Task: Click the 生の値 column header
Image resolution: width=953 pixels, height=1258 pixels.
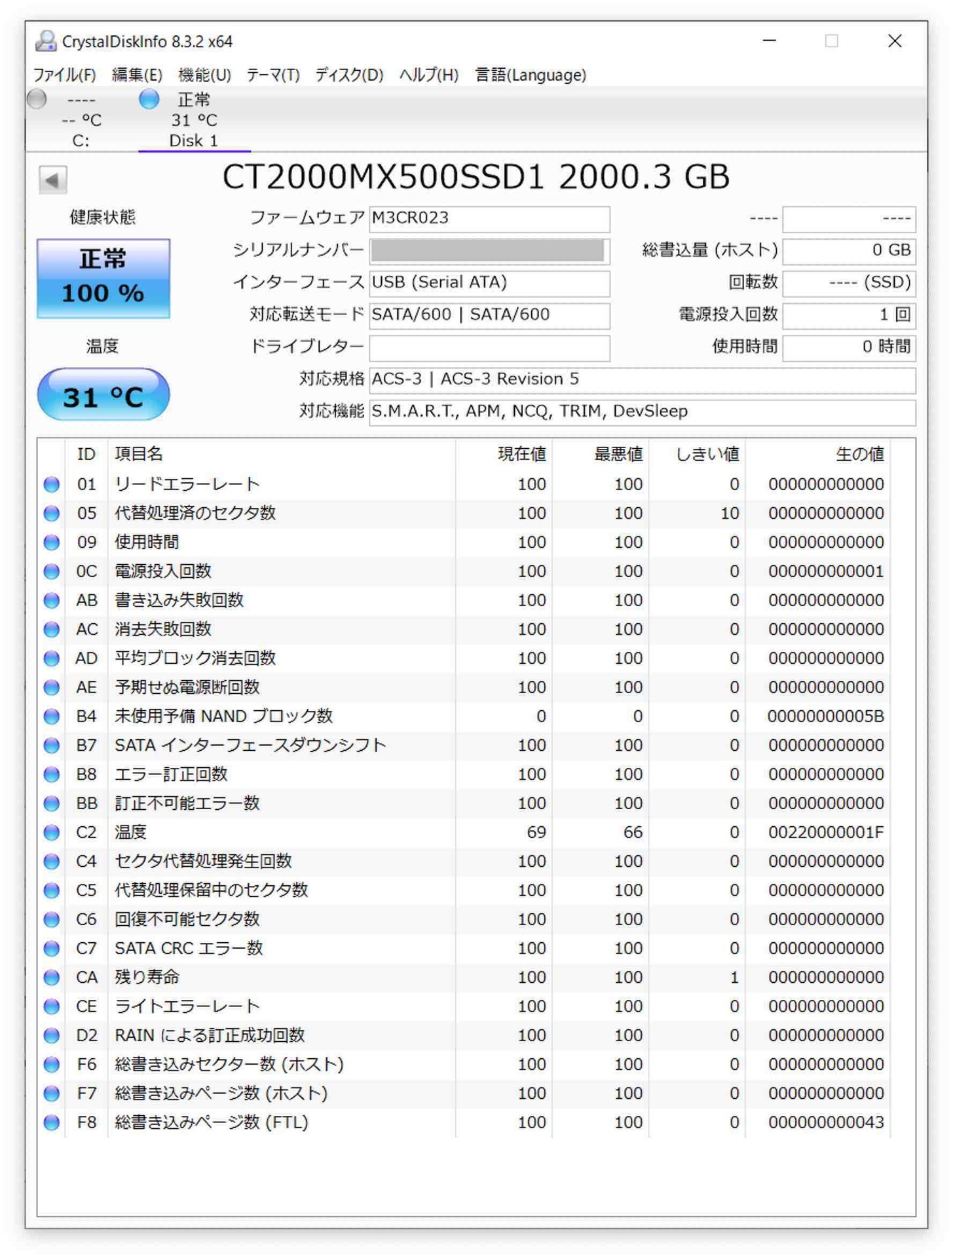Action: coord(817,454)
